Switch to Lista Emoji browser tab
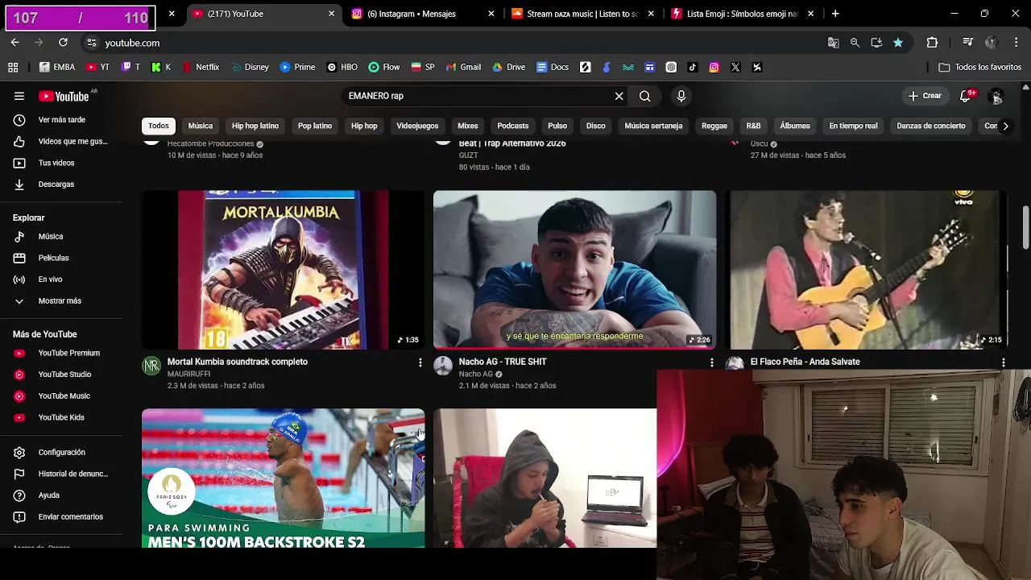 pos(742,14)
